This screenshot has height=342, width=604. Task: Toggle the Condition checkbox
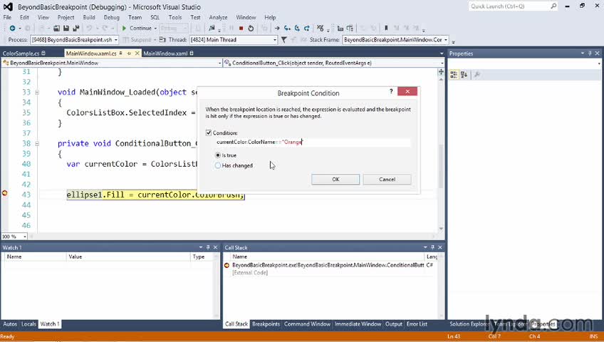209,133
